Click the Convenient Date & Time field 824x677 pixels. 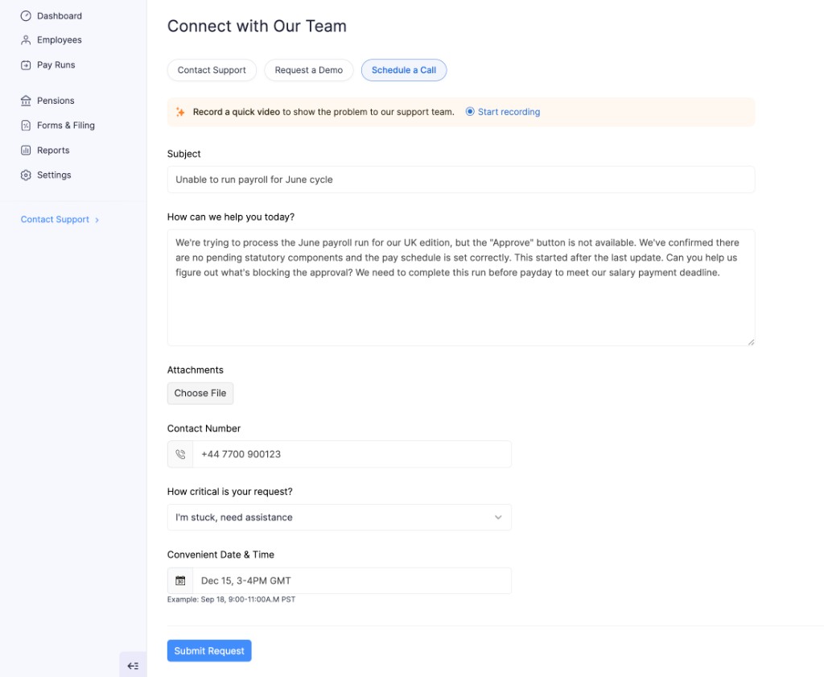click(352, 581)
